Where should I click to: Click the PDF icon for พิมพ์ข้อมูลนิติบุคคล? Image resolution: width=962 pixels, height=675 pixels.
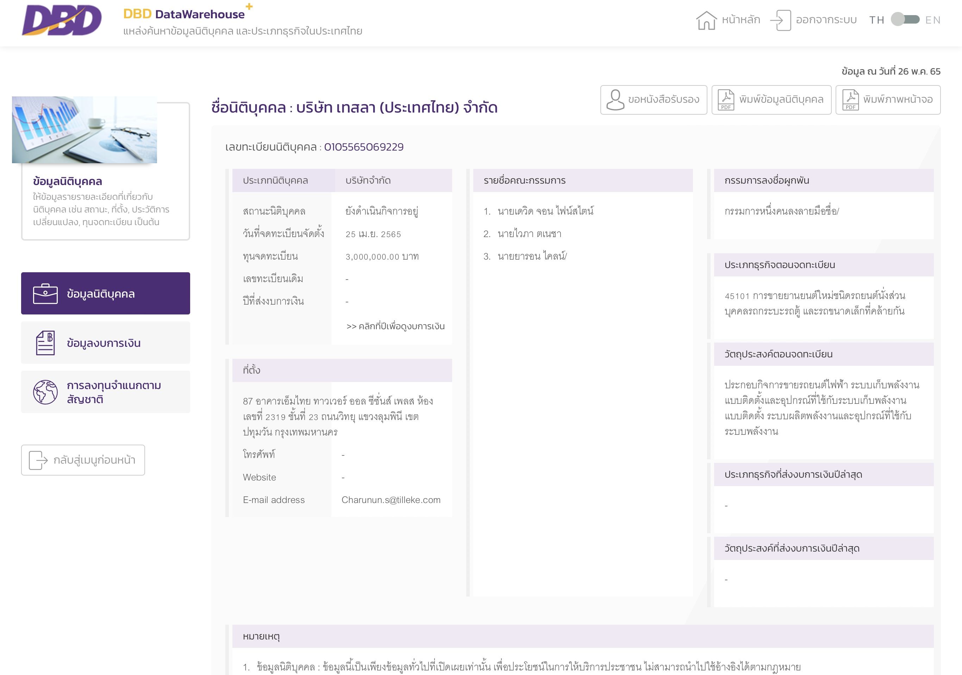point(726,100)
